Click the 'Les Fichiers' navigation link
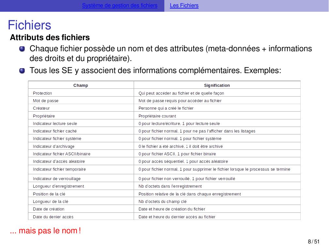 (x=184, y=6)
